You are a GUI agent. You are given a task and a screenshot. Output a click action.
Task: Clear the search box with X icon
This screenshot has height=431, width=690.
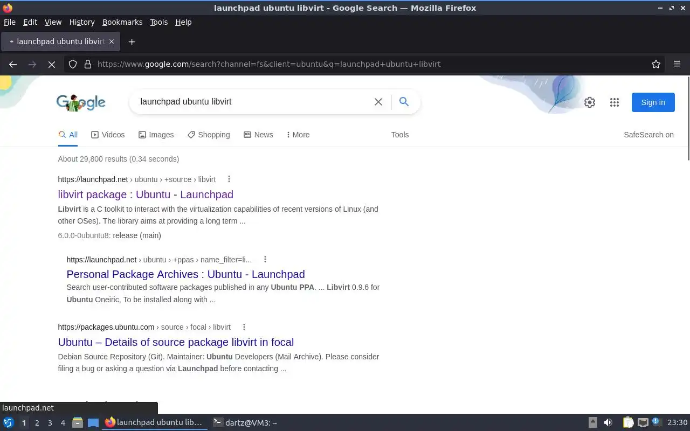[378, 102]
